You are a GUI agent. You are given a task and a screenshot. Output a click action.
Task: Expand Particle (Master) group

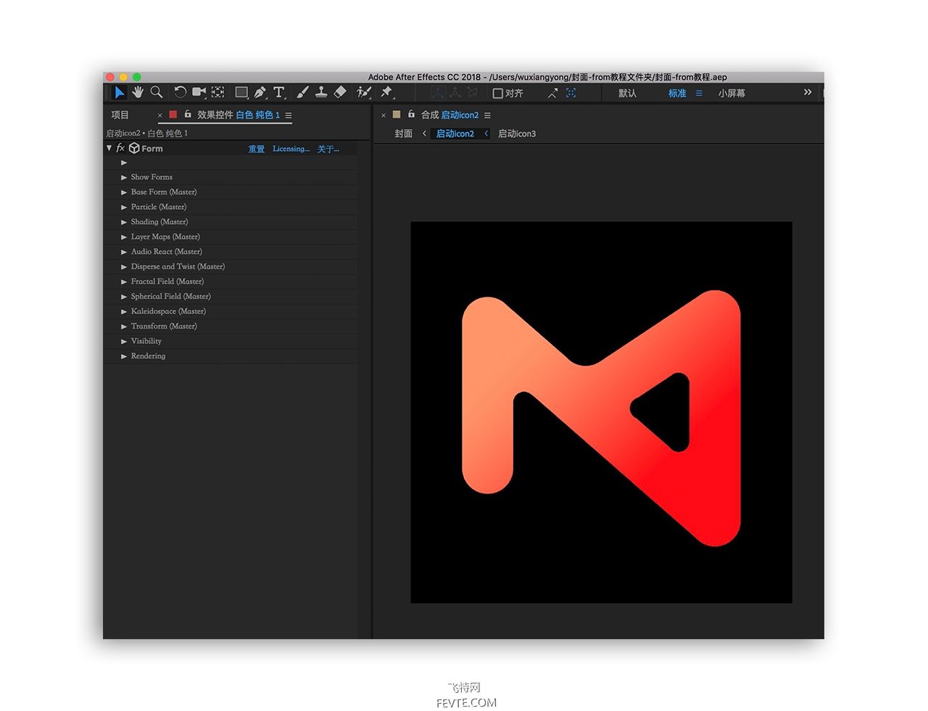(x=124, y=207)
